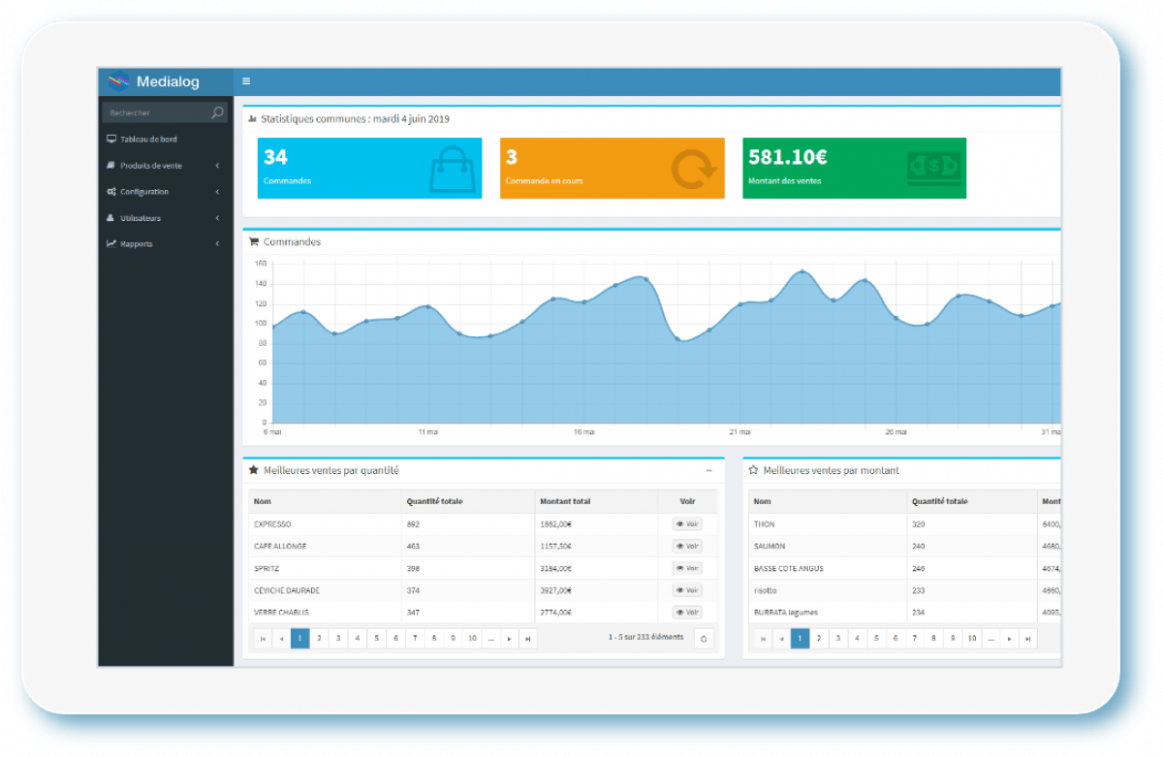This screenshot has height=757, width=1163.
Task: Toggle the hamburger sidebar menu icon
Action: pos(246,81)
